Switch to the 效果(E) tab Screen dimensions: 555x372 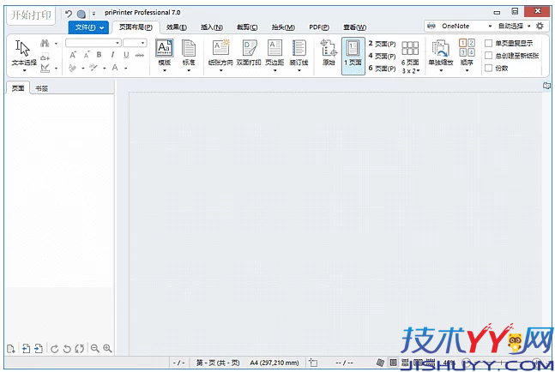coord(177,27)
